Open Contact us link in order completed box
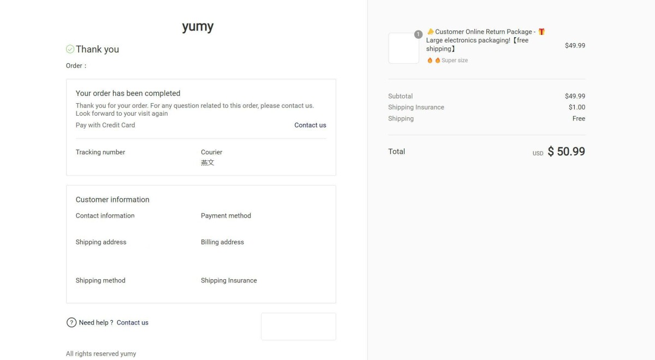 pos(310,125)
